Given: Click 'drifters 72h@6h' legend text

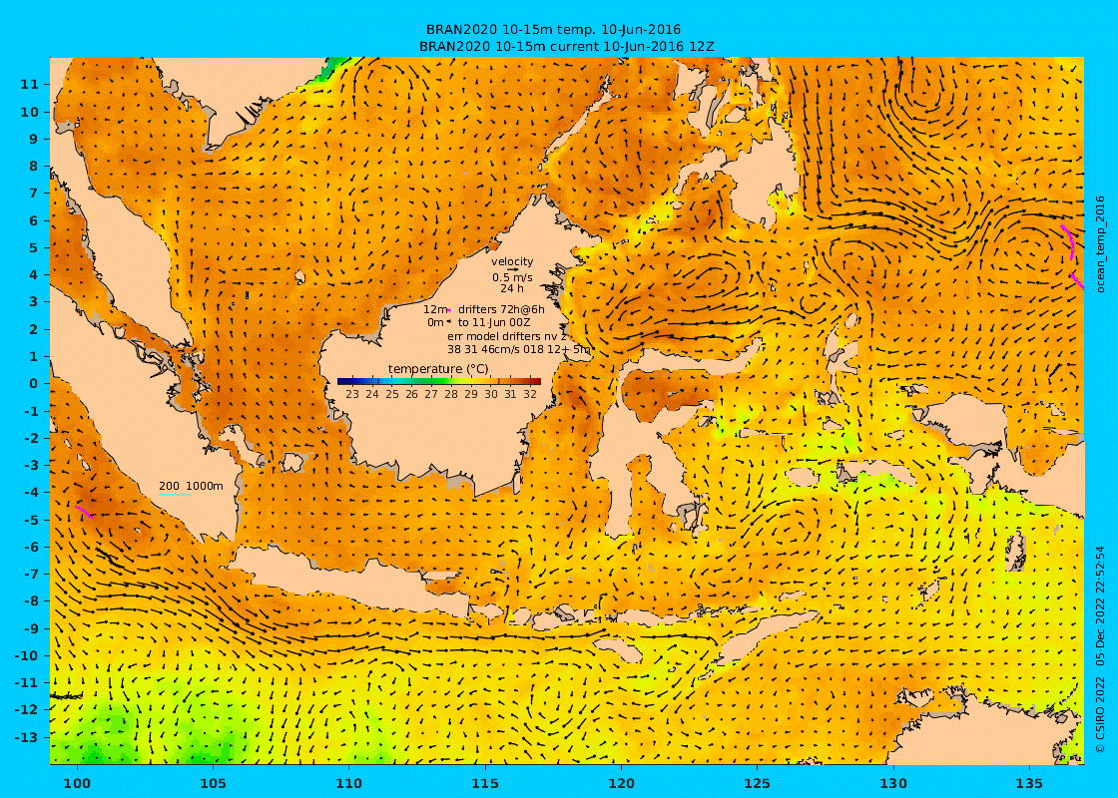Looking at the screenshot, I should (x=501, y=309).
